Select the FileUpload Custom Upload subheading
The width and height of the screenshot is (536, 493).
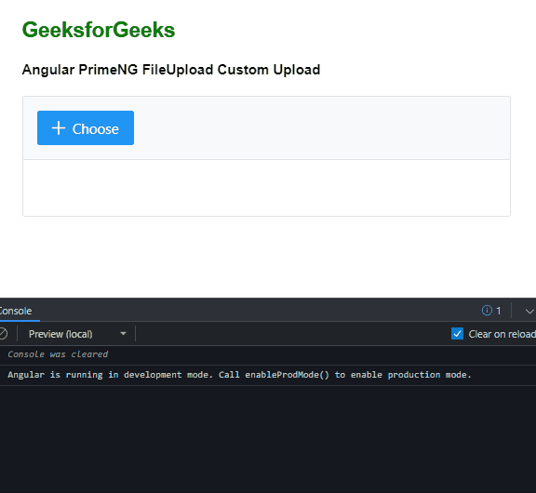[171, 70]
